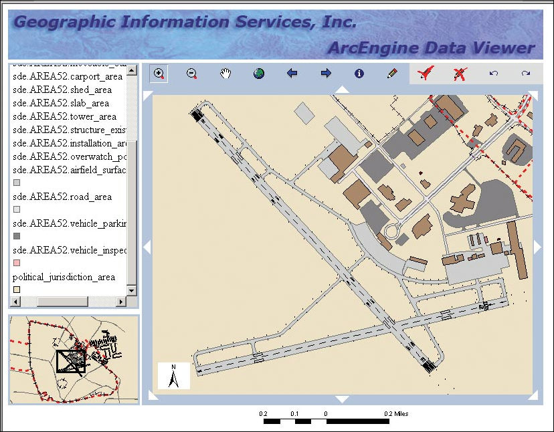Select the political_jurisdiction_area layer

(x=64, y=278)
